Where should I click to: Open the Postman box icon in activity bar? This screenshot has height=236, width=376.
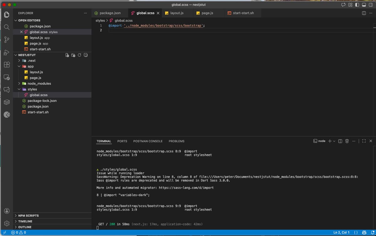point(7,102)
